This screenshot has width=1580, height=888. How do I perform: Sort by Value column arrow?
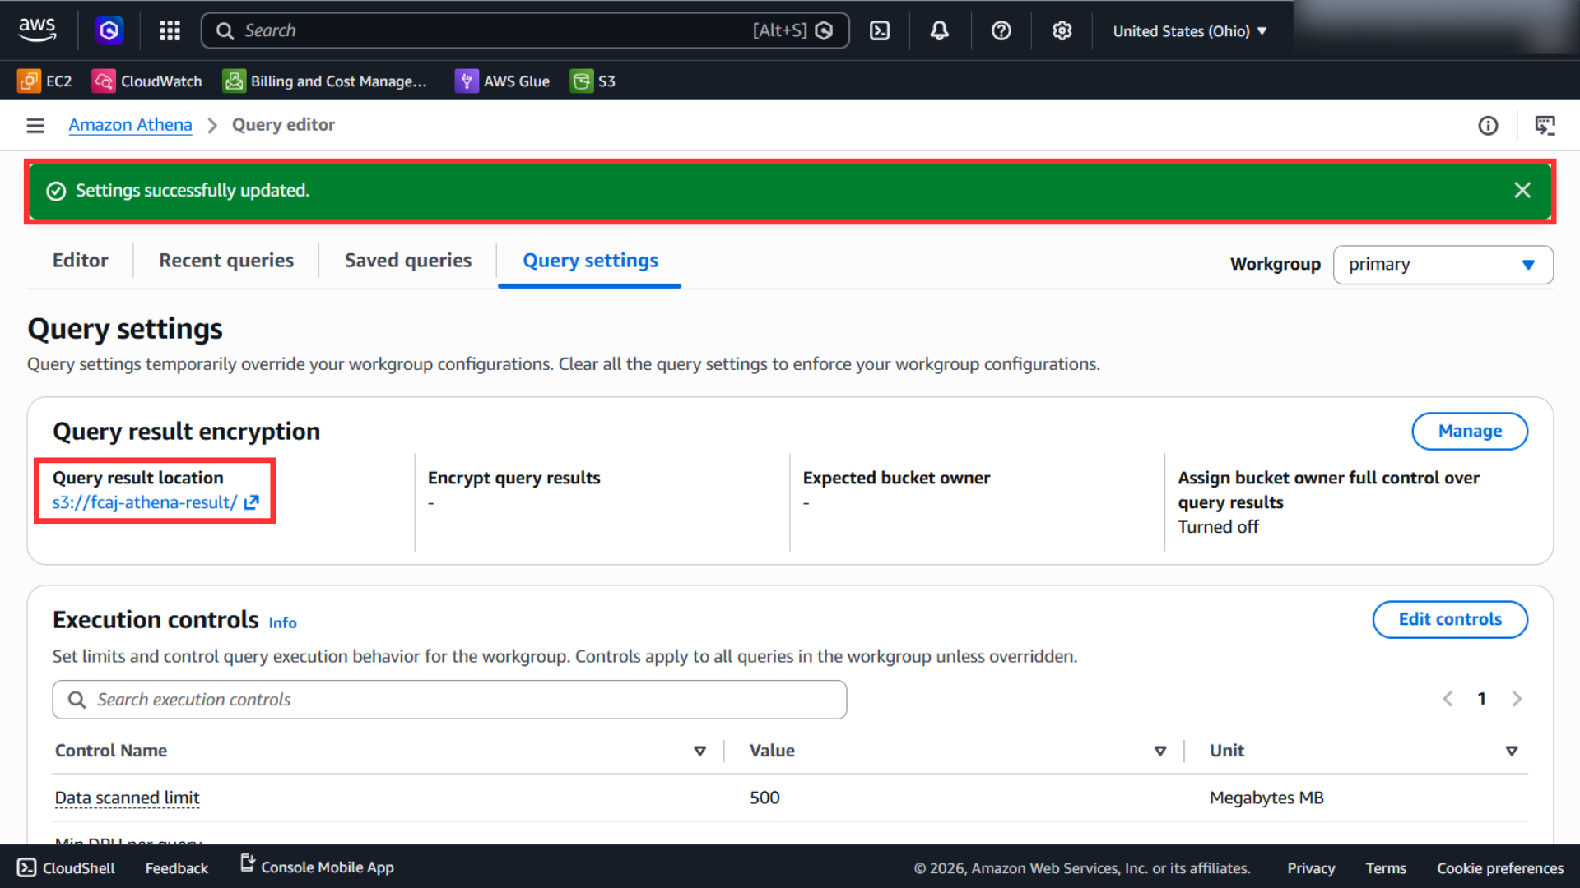click(x=1159, y=751)
